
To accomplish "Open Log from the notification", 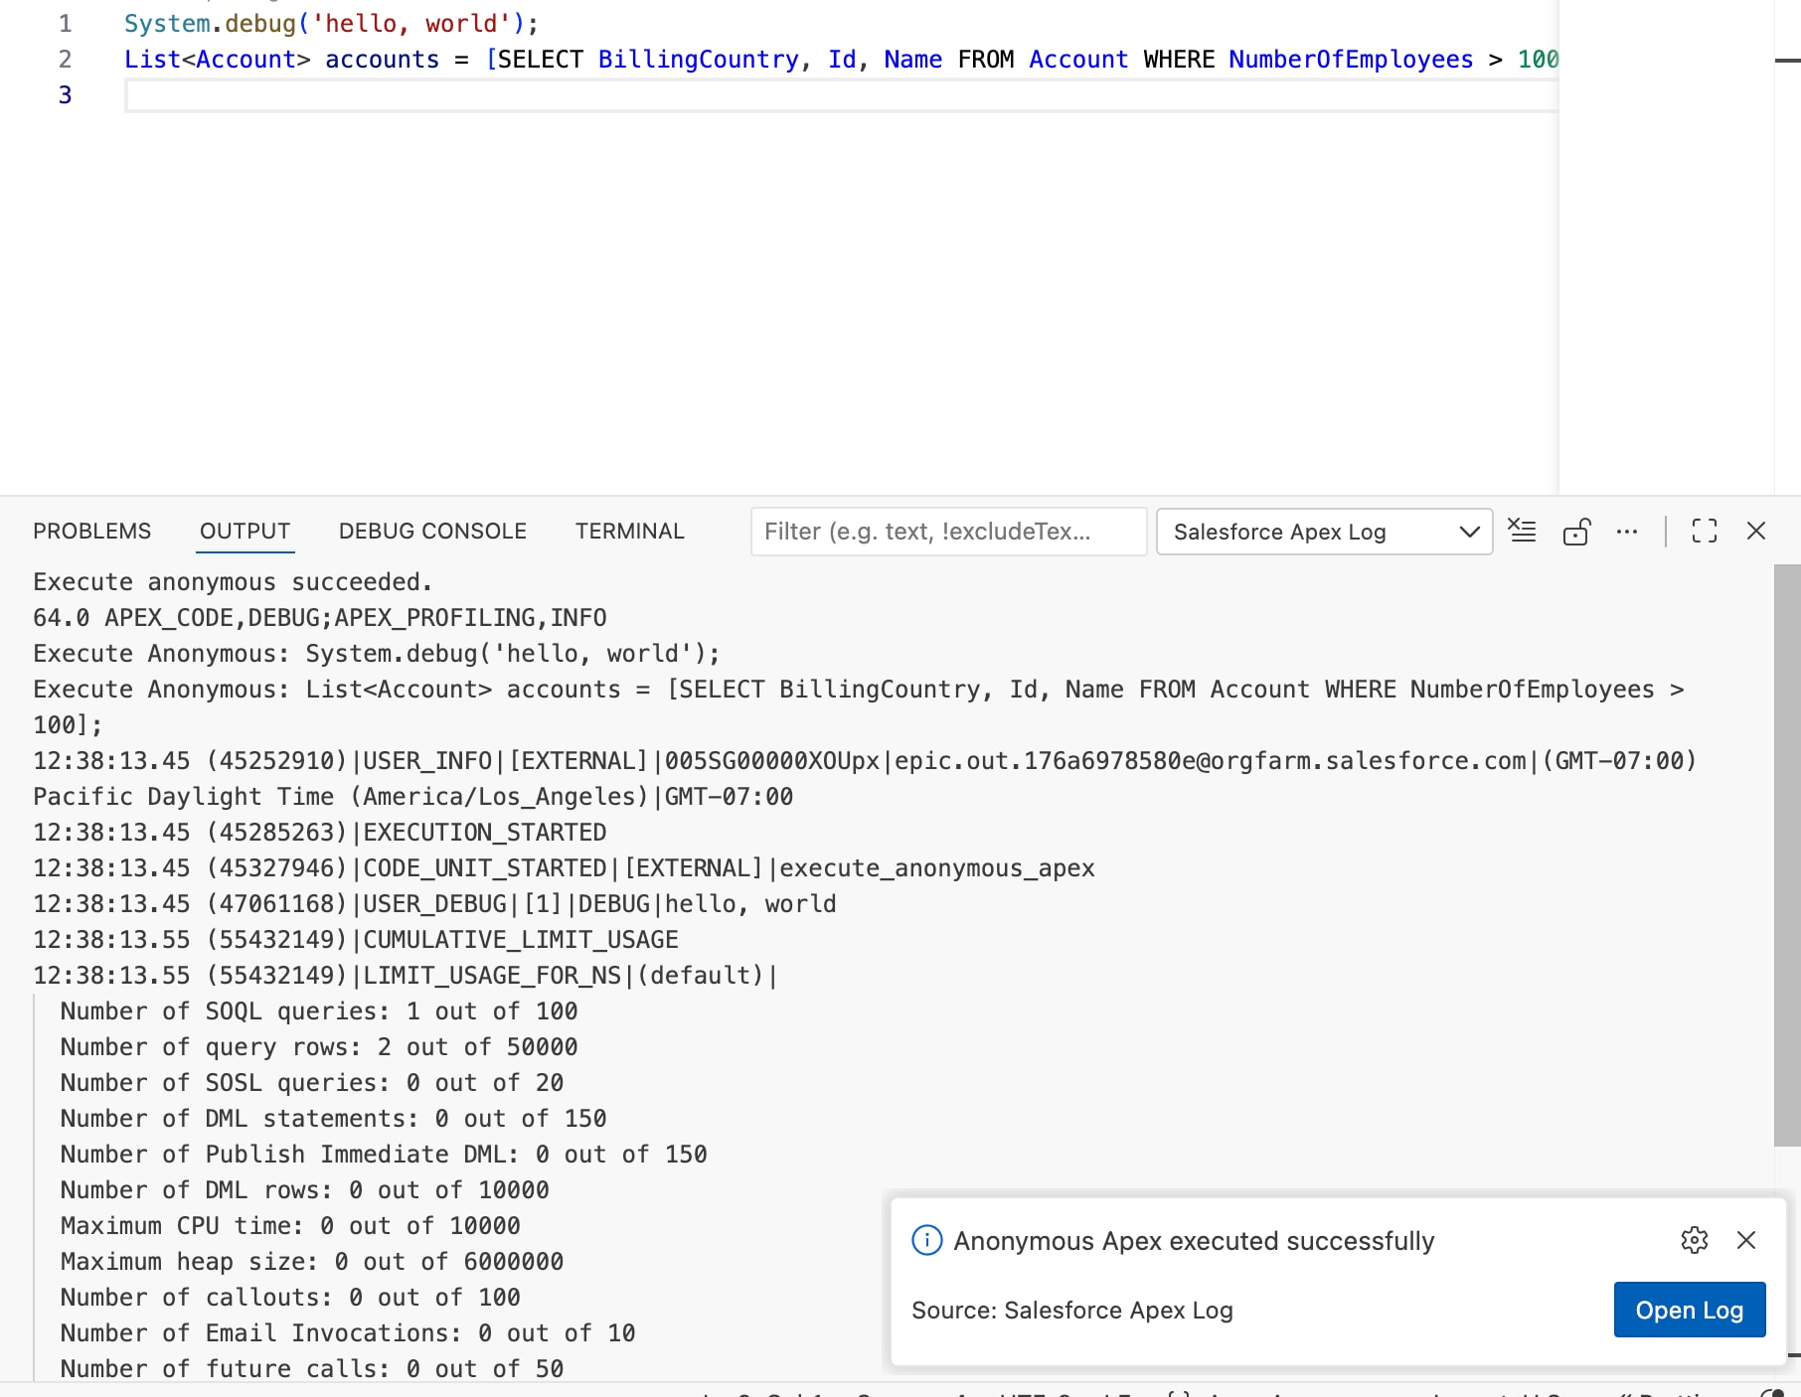I will [1690, 1310].
